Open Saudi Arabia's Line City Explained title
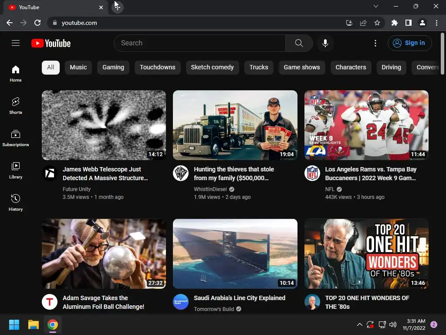Image resolution: width=446 pixels, height=335 pixels. point(240,298)
